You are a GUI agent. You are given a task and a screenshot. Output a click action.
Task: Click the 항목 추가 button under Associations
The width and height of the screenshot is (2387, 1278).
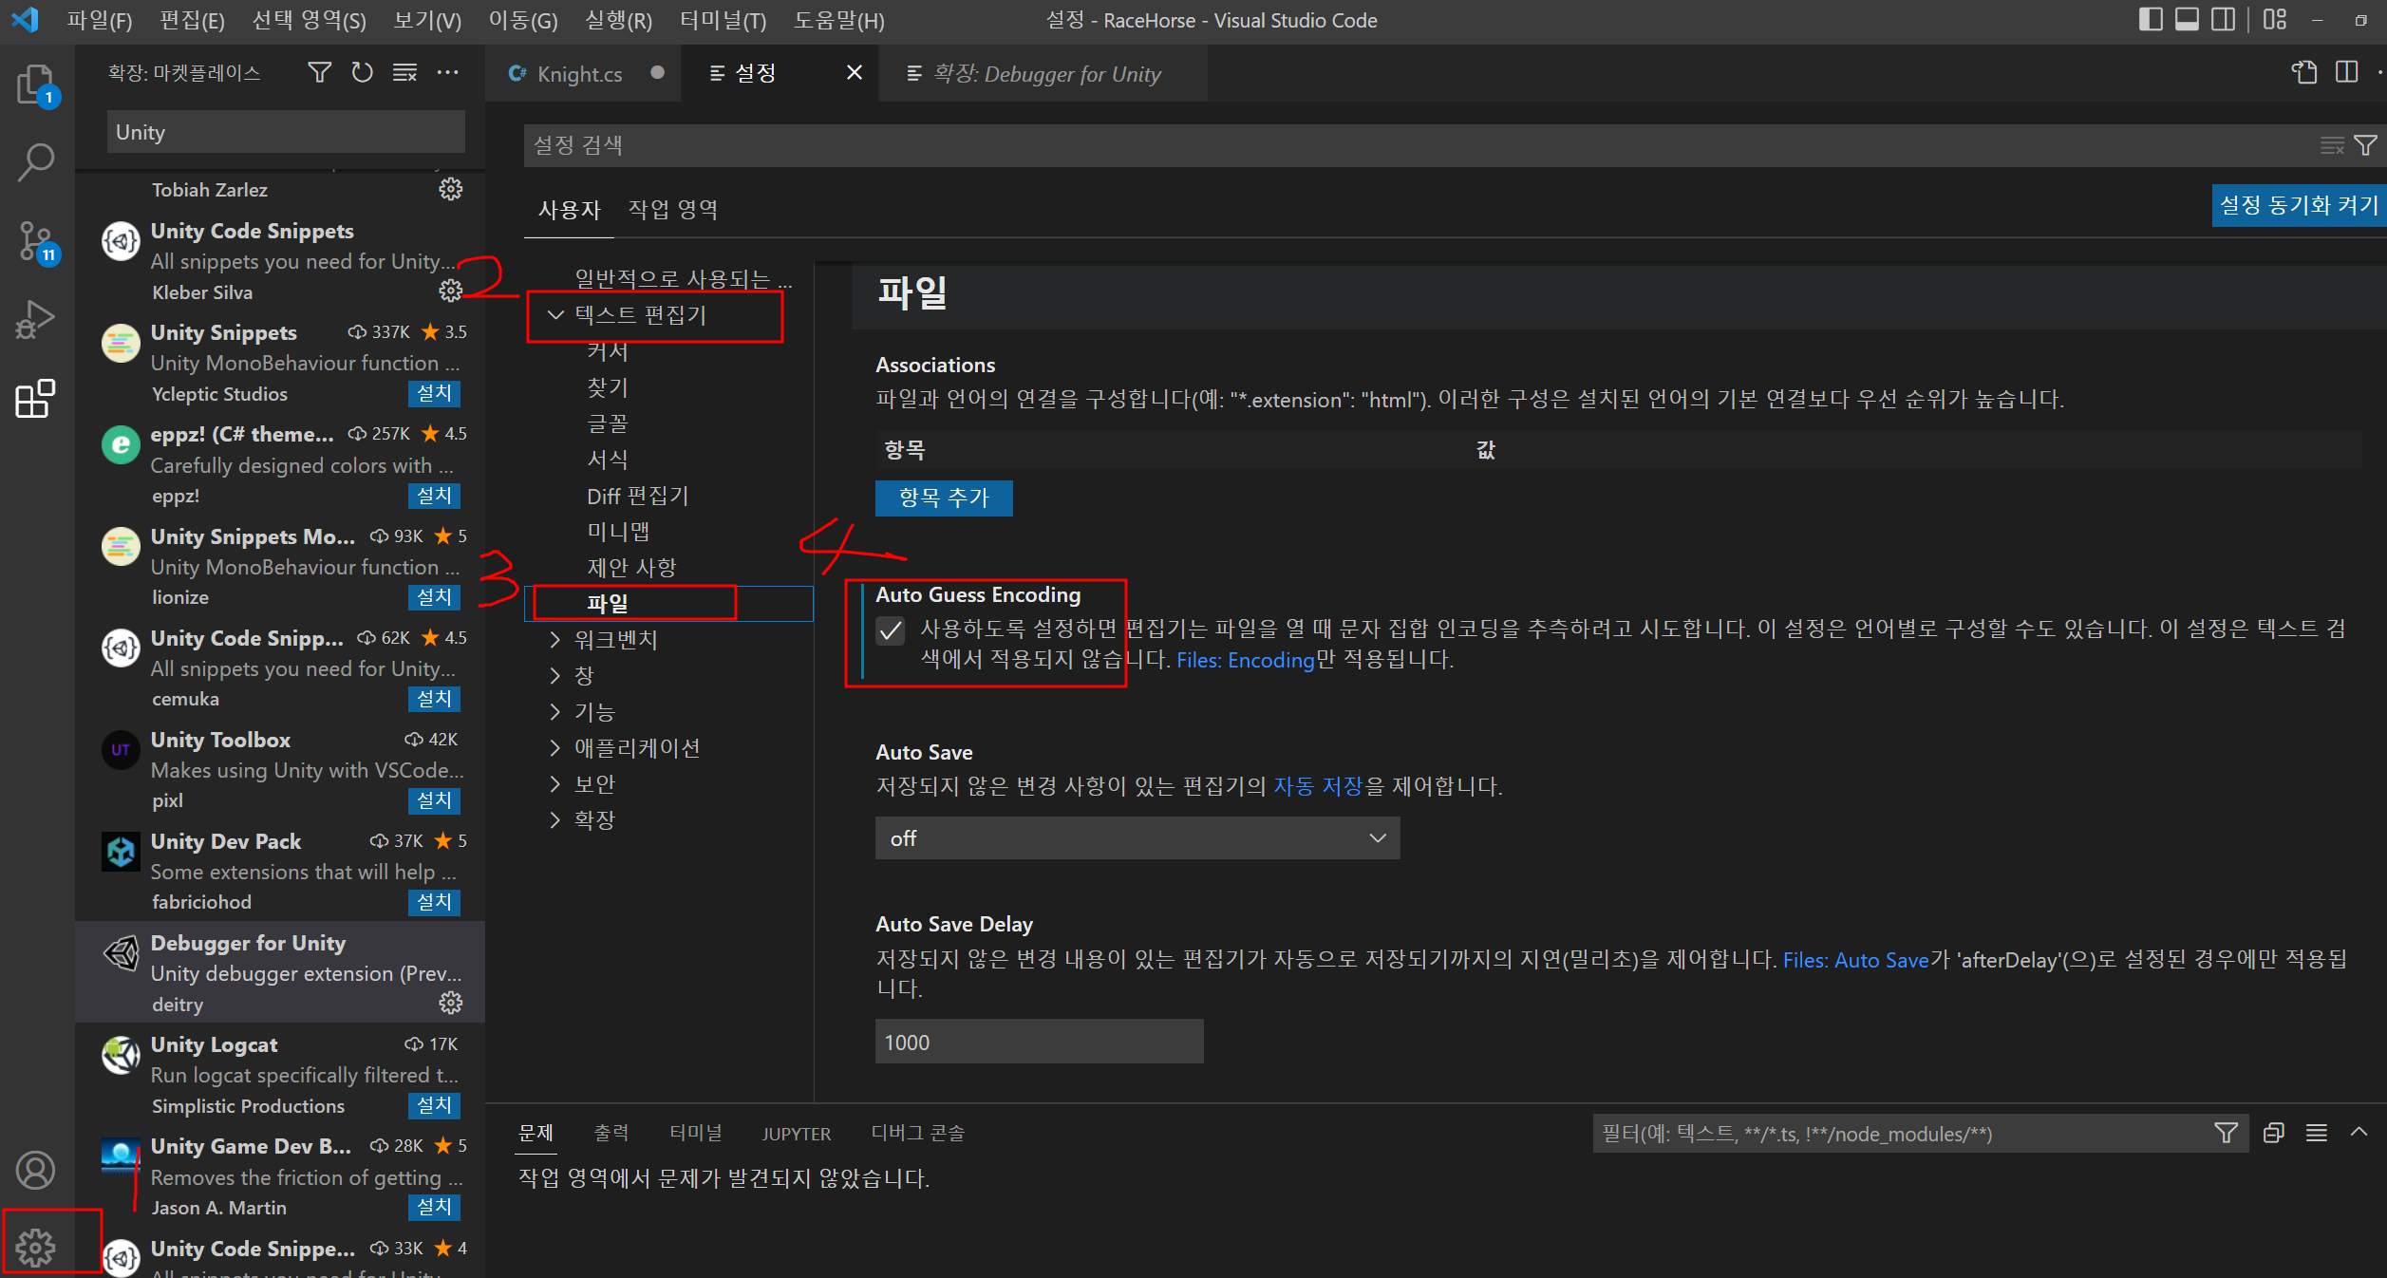click(x=944, y=498)
